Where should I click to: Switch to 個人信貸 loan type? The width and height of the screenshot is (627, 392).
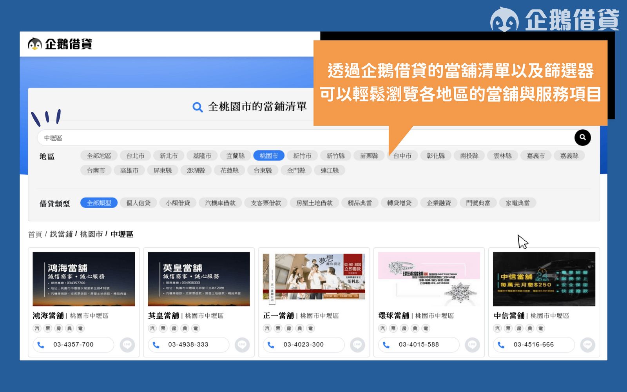pyautogui.click(x=138, y=203)
